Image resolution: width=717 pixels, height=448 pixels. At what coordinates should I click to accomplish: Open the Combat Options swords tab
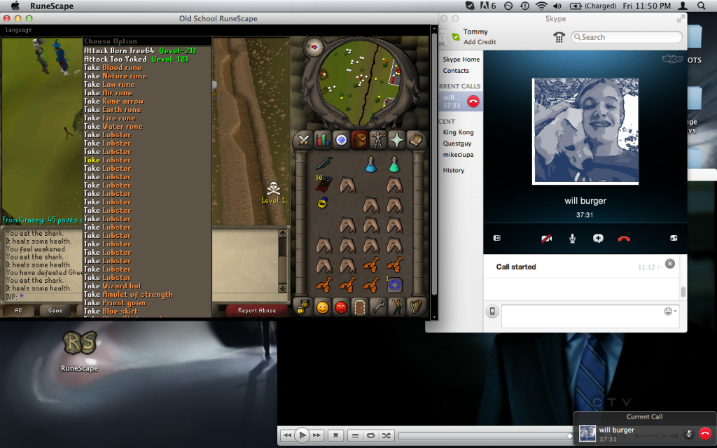click(303, 139)
